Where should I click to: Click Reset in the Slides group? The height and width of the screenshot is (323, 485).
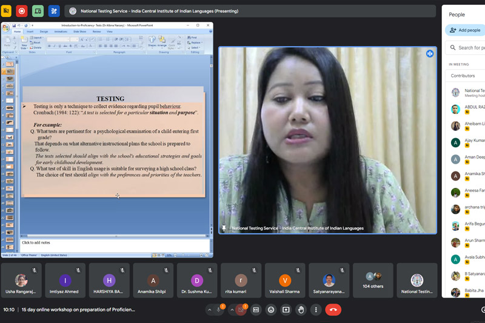coord(35,42)
